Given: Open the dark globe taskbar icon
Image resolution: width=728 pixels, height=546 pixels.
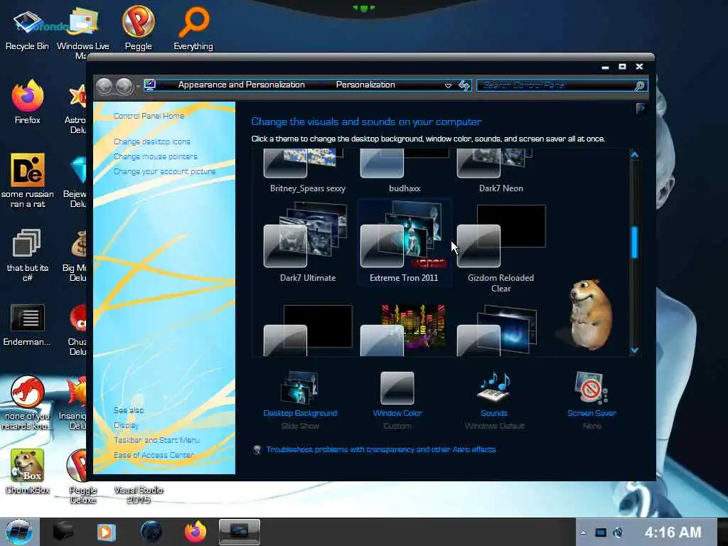Looking at the screenshot, I should pos(151,532).
